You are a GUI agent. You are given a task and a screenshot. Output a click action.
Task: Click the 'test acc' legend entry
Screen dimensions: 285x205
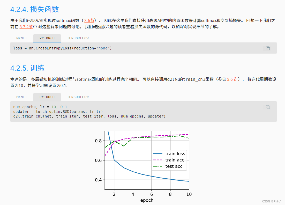point(168,166)
